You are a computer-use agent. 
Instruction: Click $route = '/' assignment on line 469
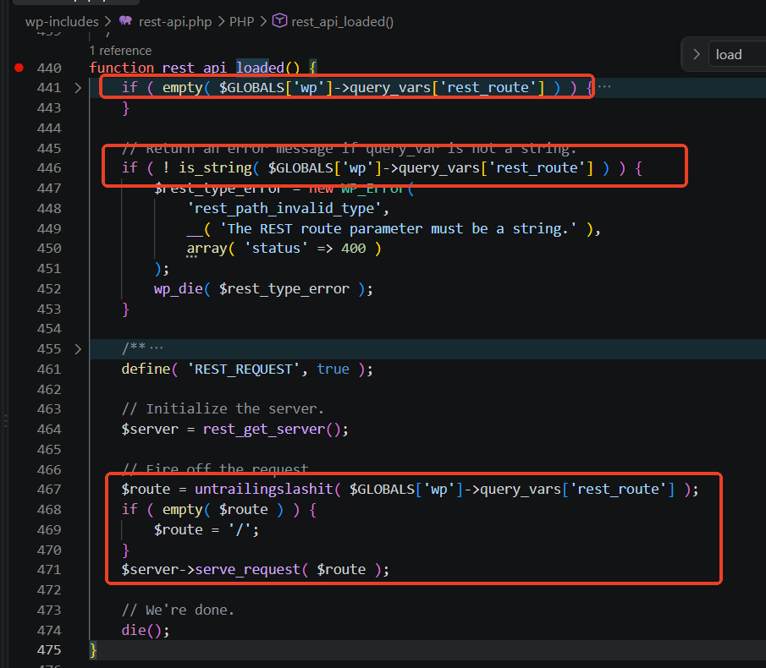coord(207,530)
